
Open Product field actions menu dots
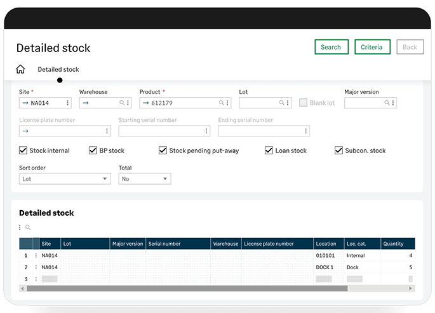227,103
